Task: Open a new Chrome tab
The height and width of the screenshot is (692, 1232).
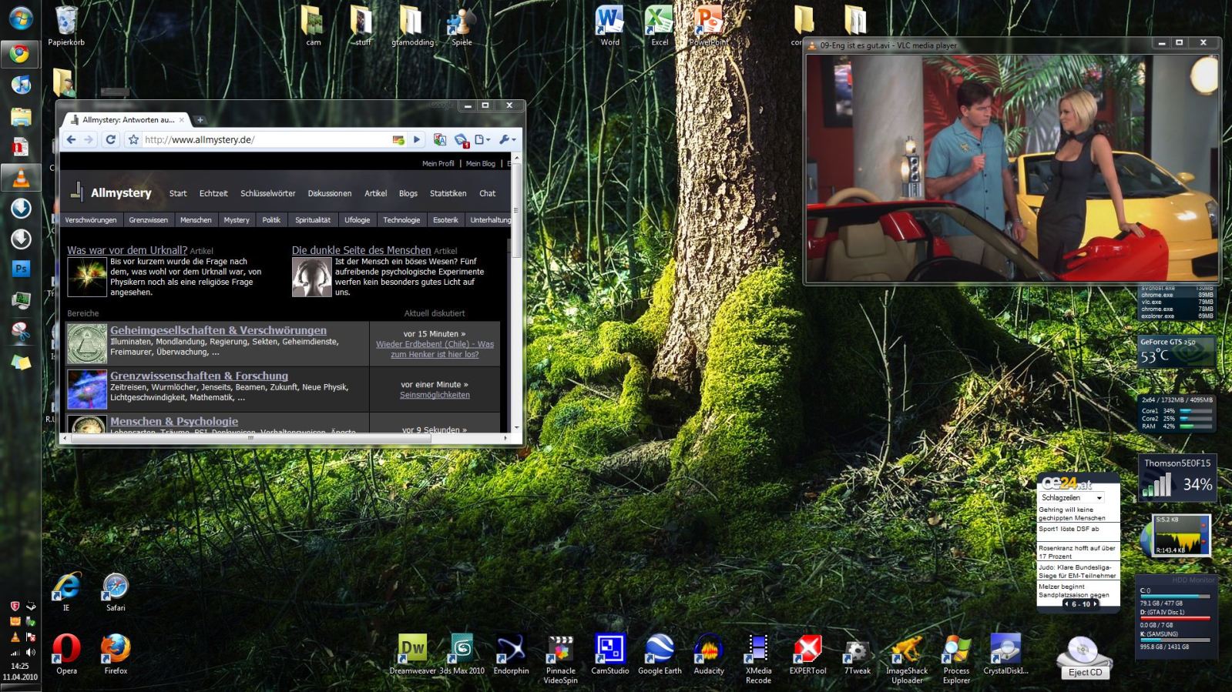Action: coord(200,119)
